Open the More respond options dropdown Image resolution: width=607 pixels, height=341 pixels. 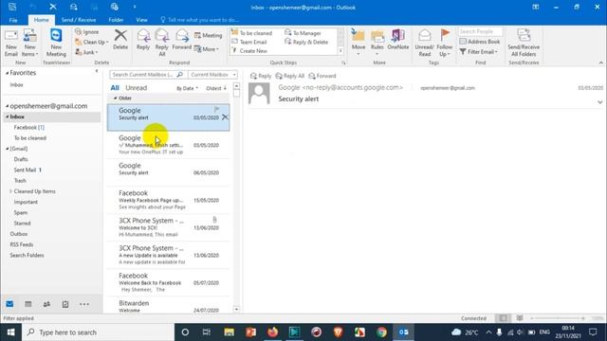pyautogui.click(x=207, y=49)
